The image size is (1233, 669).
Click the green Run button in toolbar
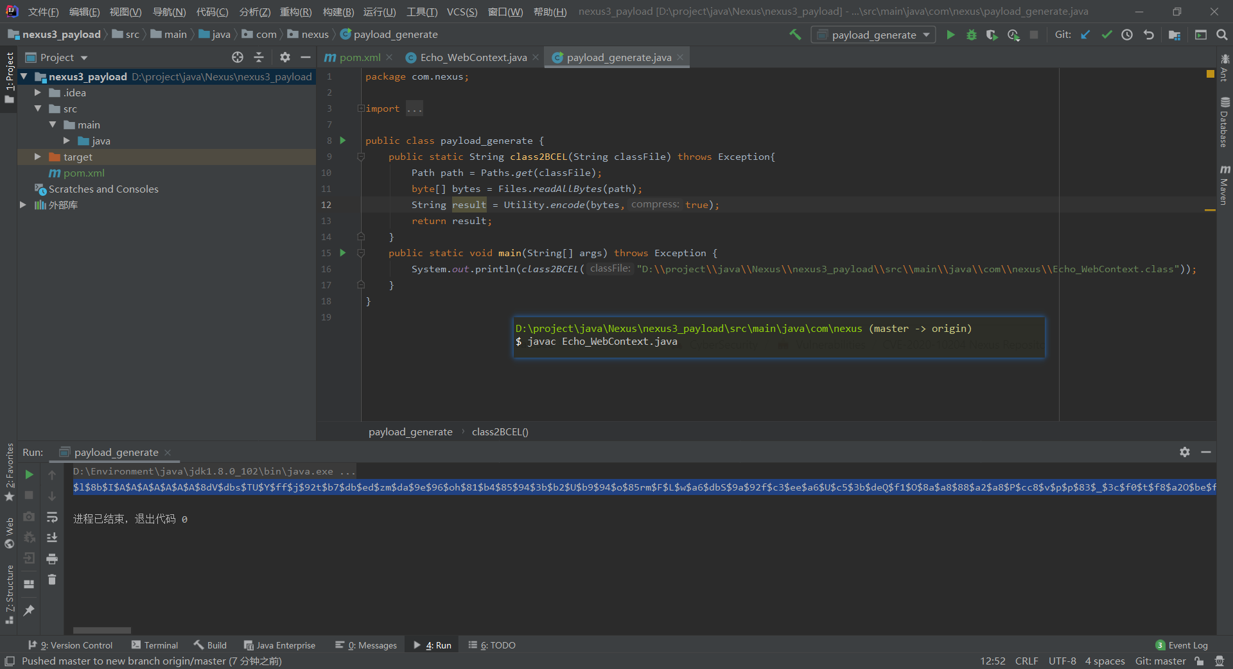950,35
